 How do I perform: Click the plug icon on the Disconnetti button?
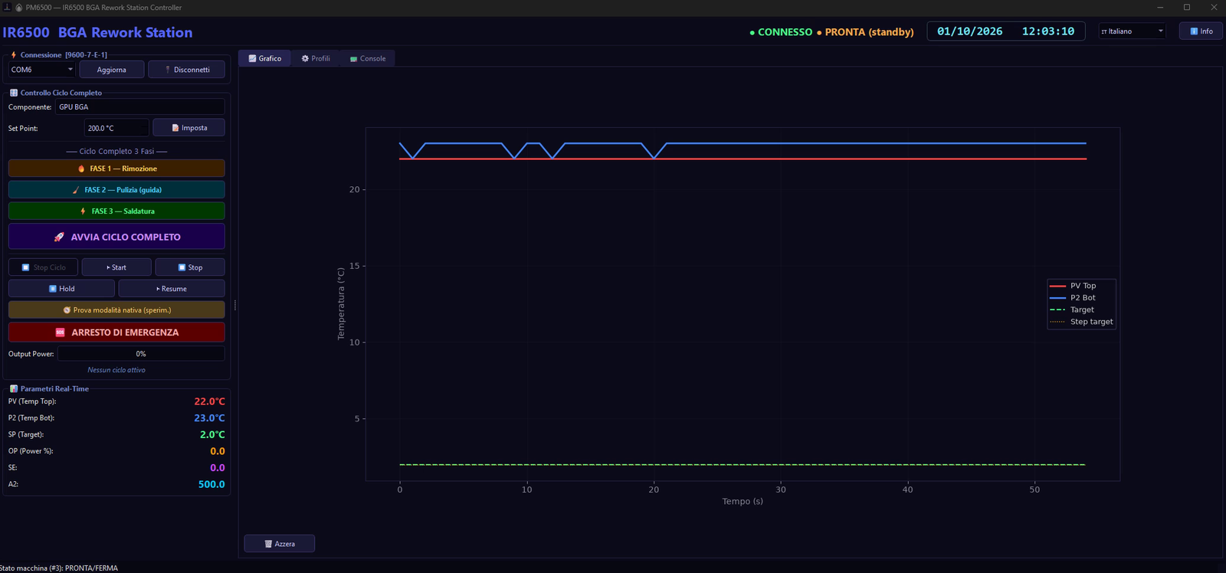pos(168,70)
